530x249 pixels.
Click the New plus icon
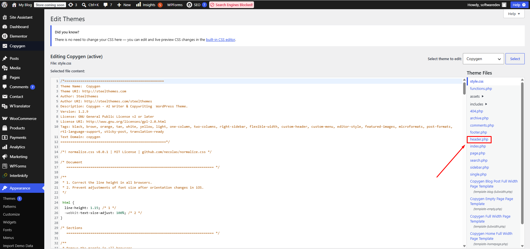(x=119, y=5)
